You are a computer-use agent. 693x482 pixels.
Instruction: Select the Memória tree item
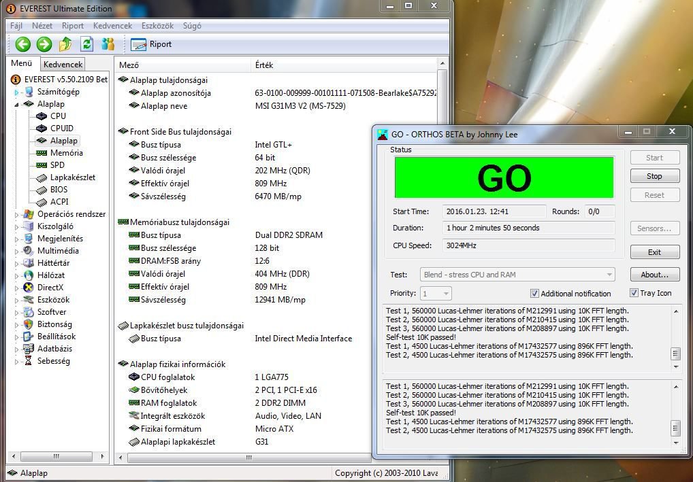66,153
